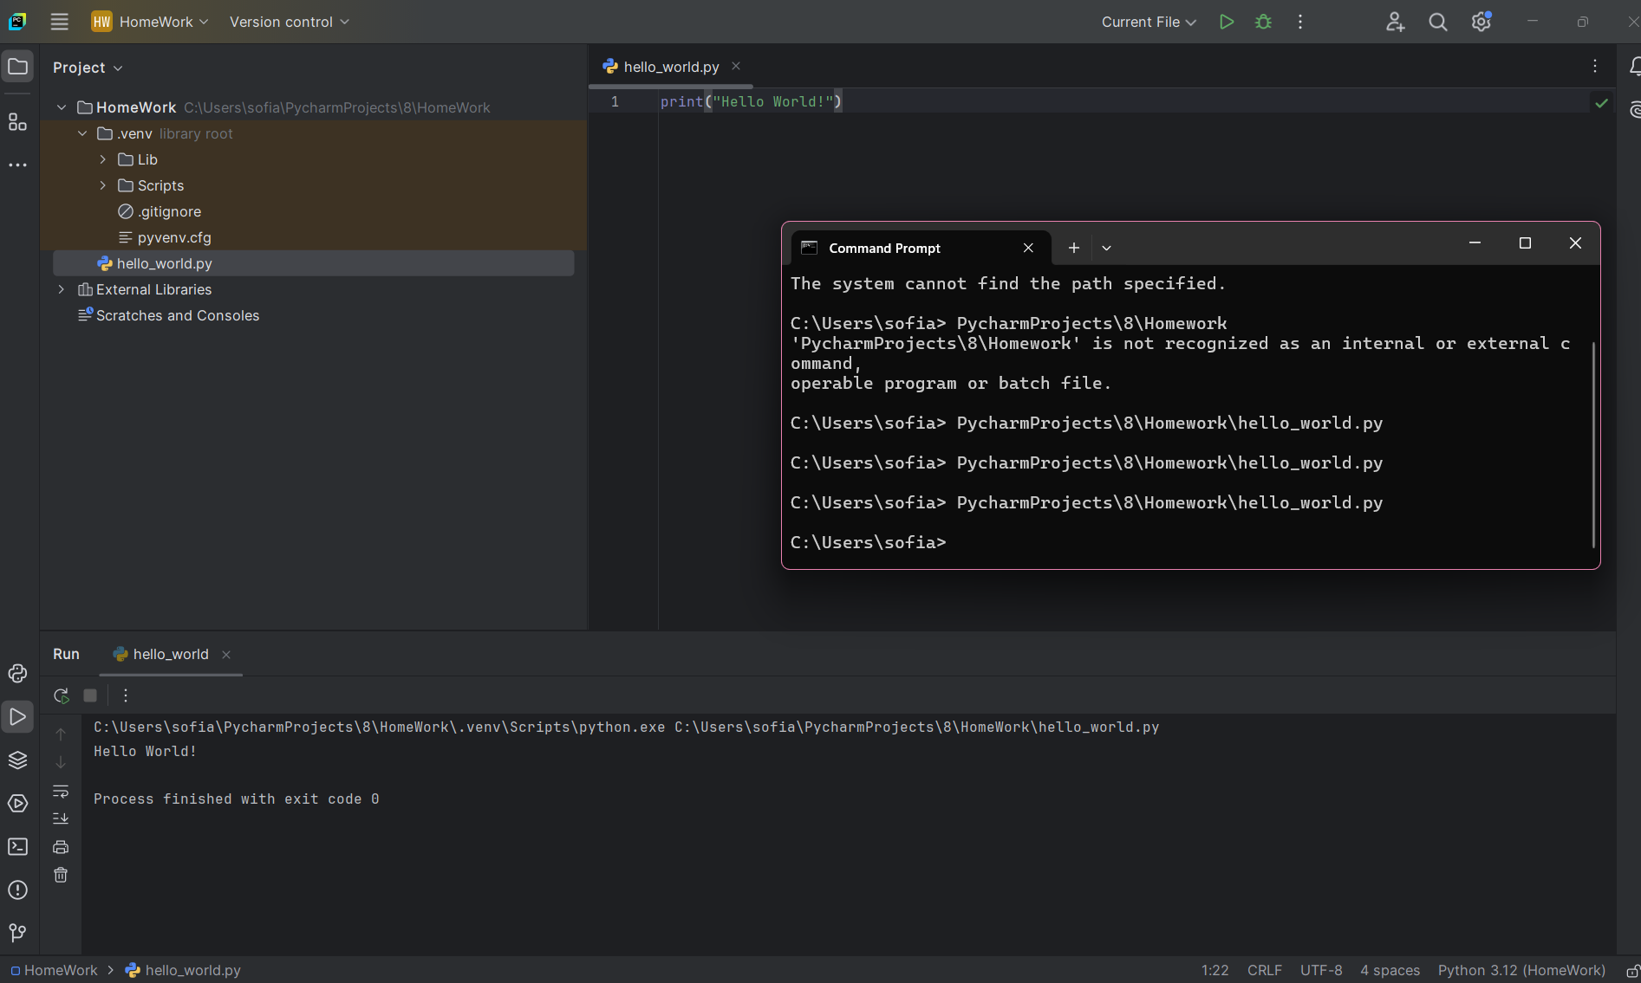Select pyvenv.cfg in project tree

tap(174, 237)
